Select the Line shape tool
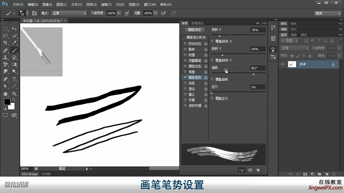344x193 pixels. [14, 86]
